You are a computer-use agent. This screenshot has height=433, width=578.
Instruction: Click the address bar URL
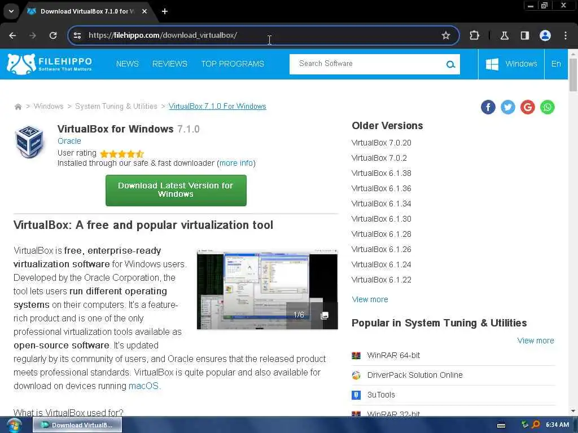pos(163,36)
